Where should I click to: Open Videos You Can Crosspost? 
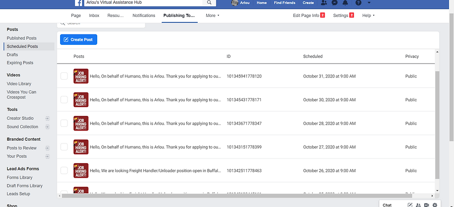[x=22, y=94]
